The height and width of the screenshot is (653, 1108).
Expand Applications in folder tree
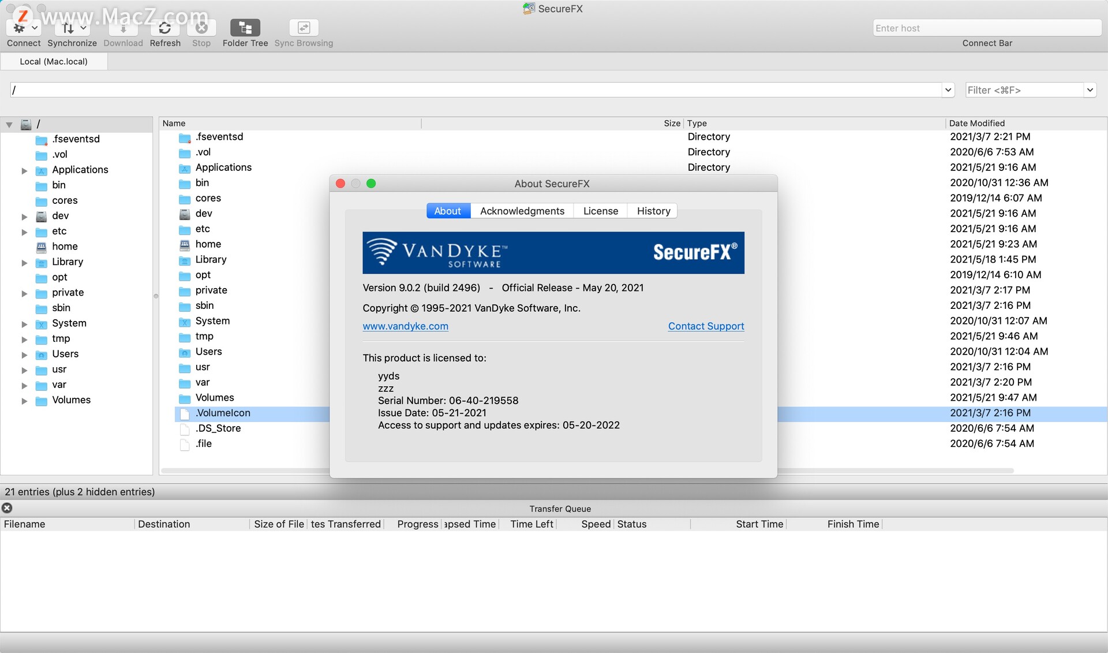[24, 170]
